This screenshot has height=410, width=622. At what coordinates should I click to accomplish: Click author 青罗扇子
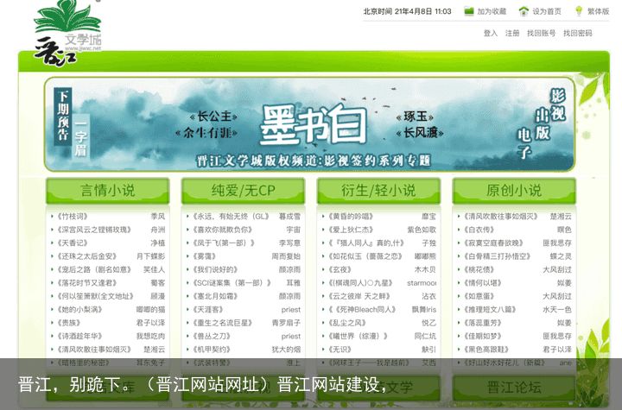tap(286, 323)
